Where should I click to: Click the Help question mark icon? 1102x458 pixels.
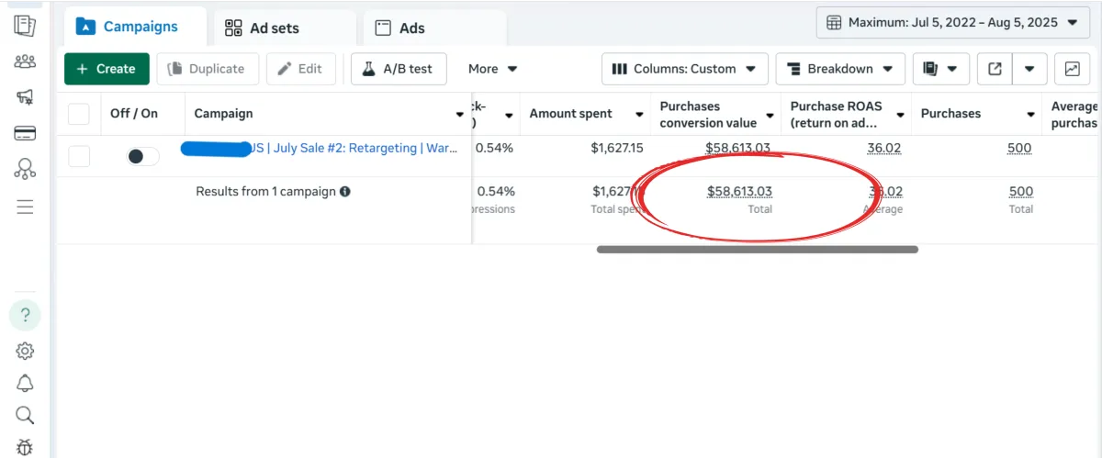25,315
